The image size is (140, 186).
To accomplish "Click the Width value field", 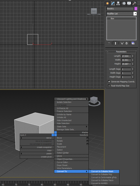I will pos(126,60).
